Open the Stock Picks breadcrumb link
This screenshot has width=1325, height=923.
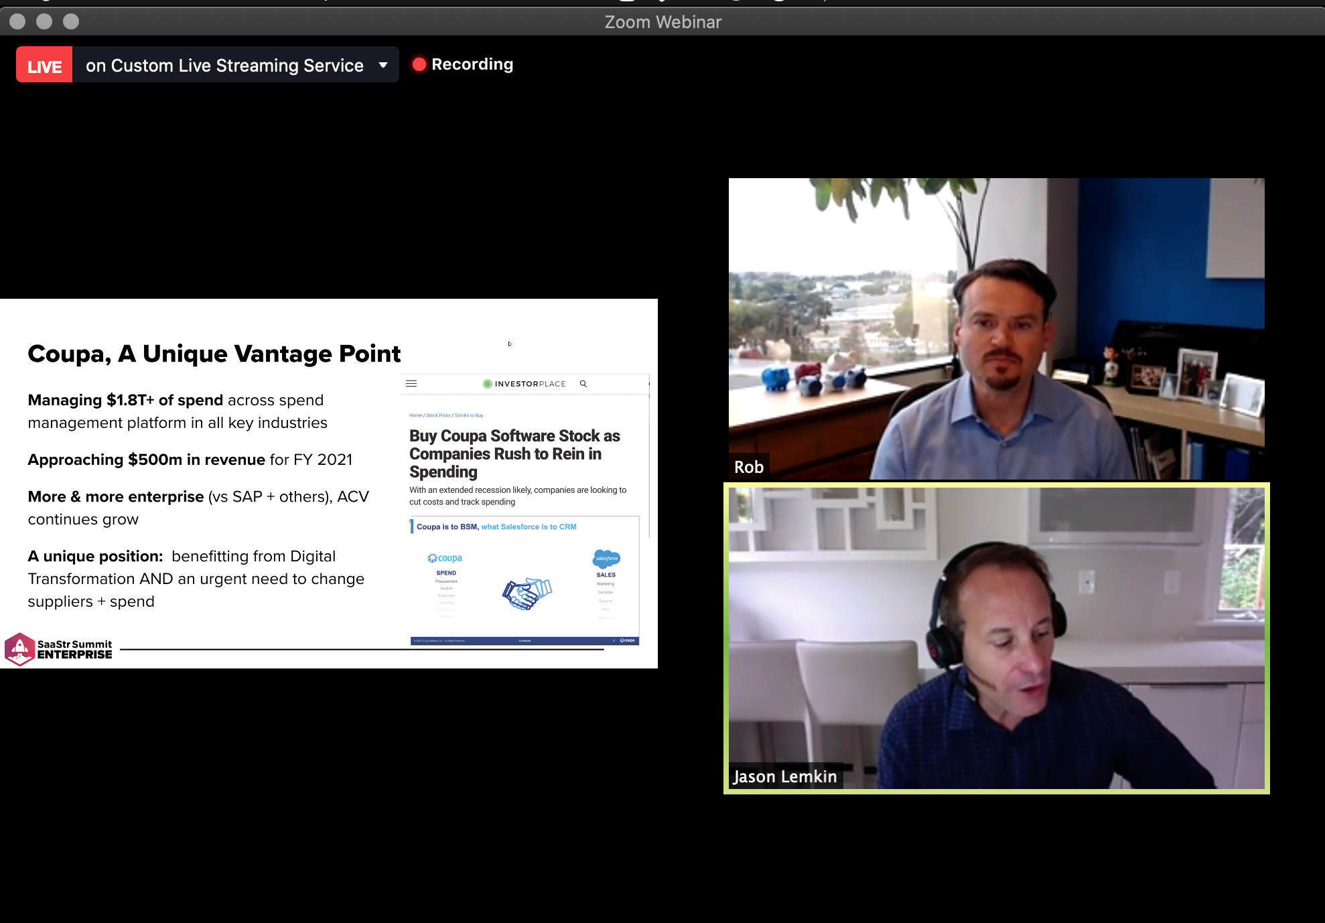[x=438, y=415]
